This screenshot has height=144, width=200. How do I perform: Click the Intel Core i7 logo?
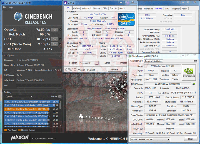126,19
